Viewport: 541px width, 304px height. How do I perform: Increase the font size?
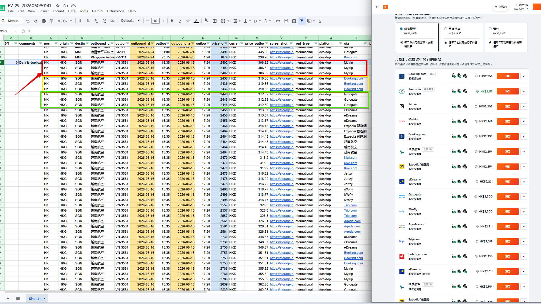[x=163, y=21]
